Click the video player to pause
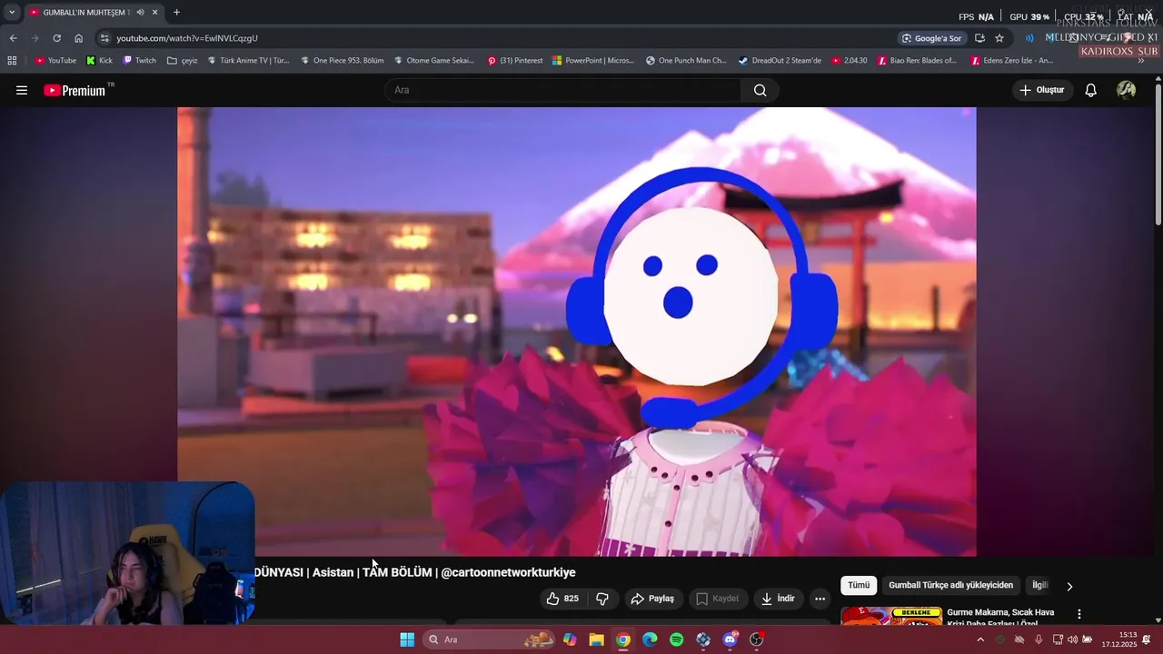Image resolution: width=1163 pixels, height=654 pixels. click(x=577, y=332)
